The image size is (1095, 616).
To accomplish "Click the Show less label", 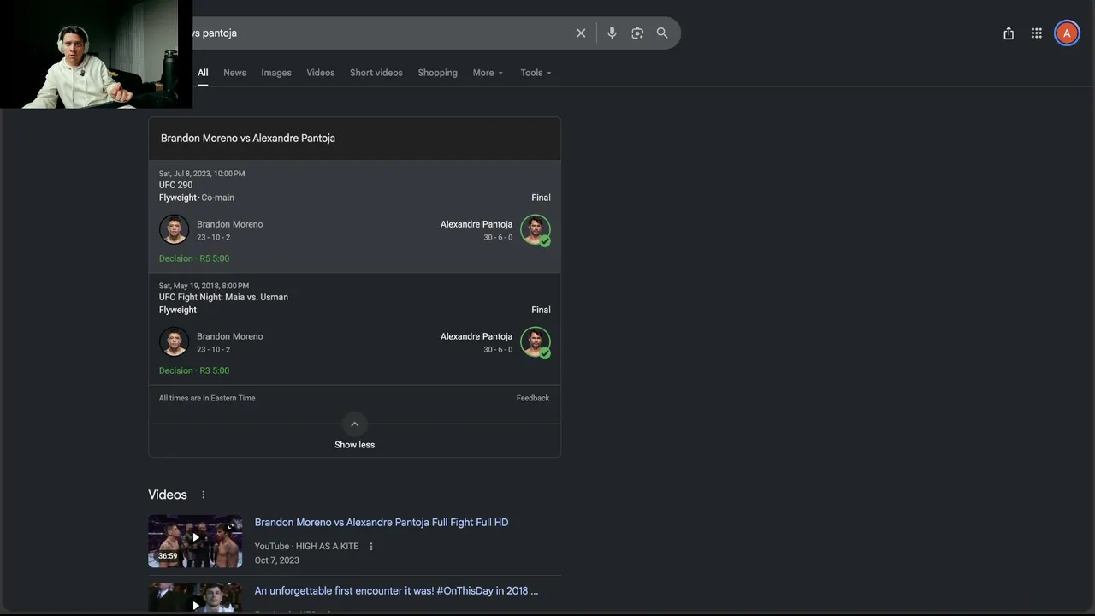I will pyautogui.click(x=354, y=445).
